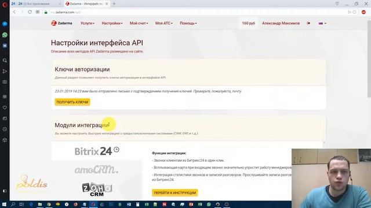Screen dimensions: 371x208
Task: Click the Zadarma logo in the header
Action: (62, 23)
